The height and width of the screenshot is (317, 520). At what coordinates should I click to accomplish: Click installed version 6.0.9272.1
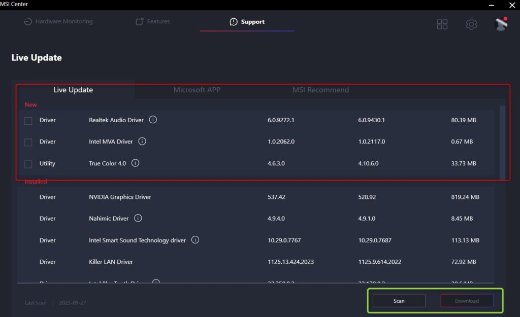click(x=281, y=120)
